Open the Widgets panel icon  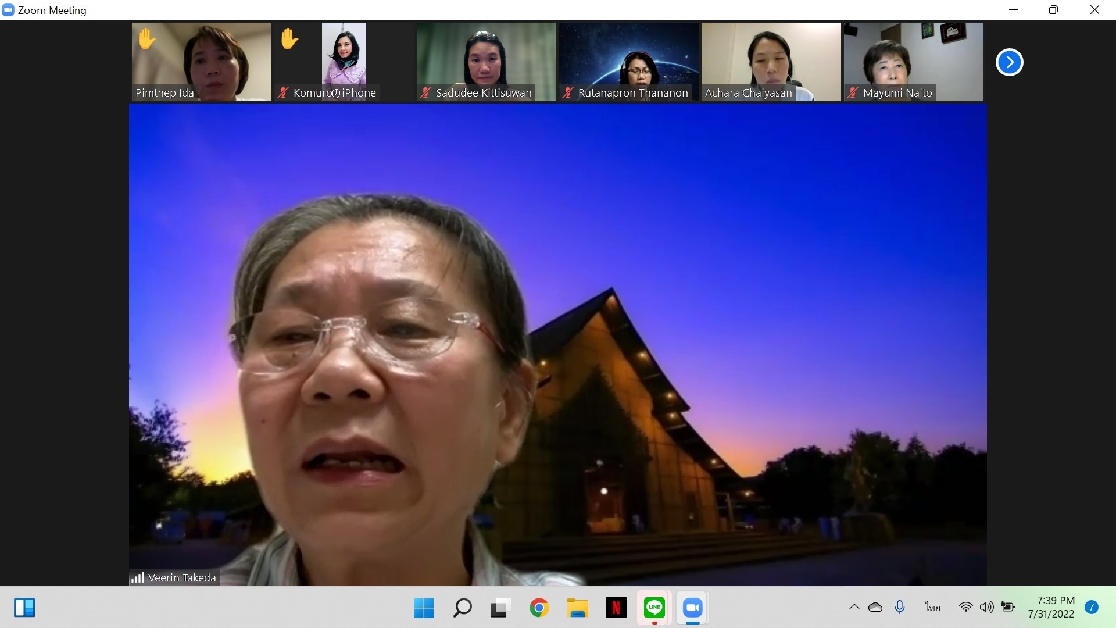point(24,608)
